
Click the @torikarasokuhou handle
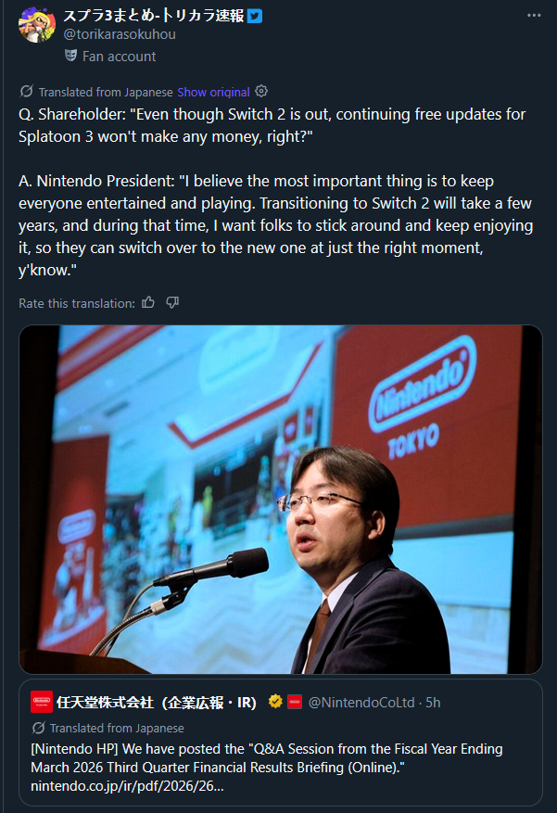click(120, 34)
